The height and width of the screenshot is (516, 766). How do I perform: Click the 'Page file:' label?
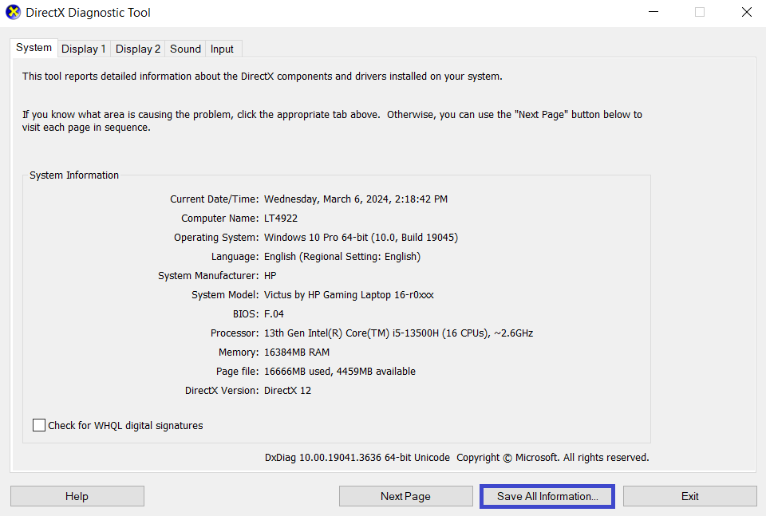click(x=238, y=372)
